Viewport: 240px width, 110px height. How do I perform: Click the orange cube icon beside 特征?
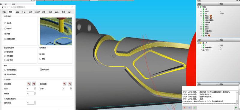[211, 16]
